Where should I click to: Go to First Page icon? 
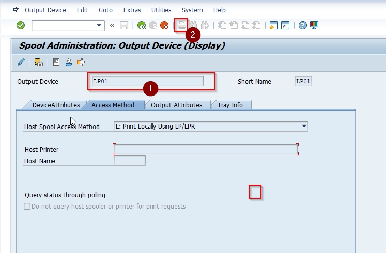tap(222, 25)
